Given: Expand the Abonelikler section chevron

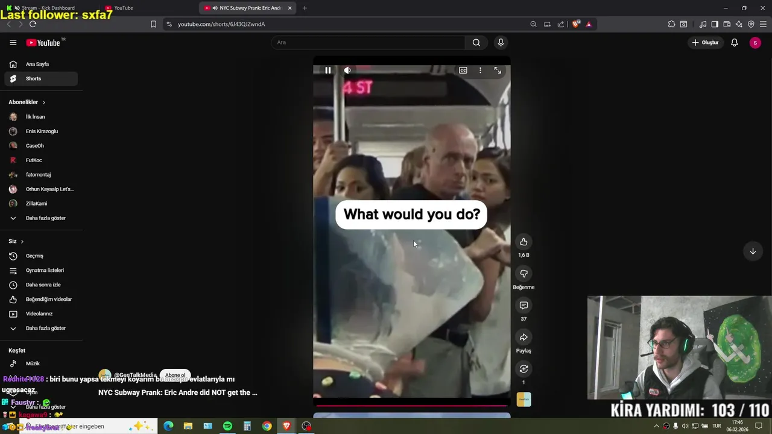Looking at the screenshot, I should pyautogui.click(x=43, y=102).
